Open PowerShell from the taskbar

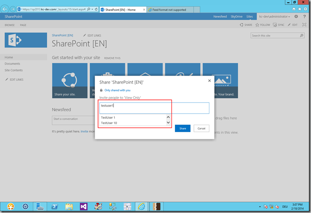tap(54, 207)
